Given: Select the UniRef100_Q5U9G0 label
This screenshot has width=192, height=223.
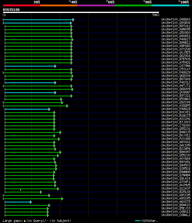Looking at the screenshot, I should point(176,33).
